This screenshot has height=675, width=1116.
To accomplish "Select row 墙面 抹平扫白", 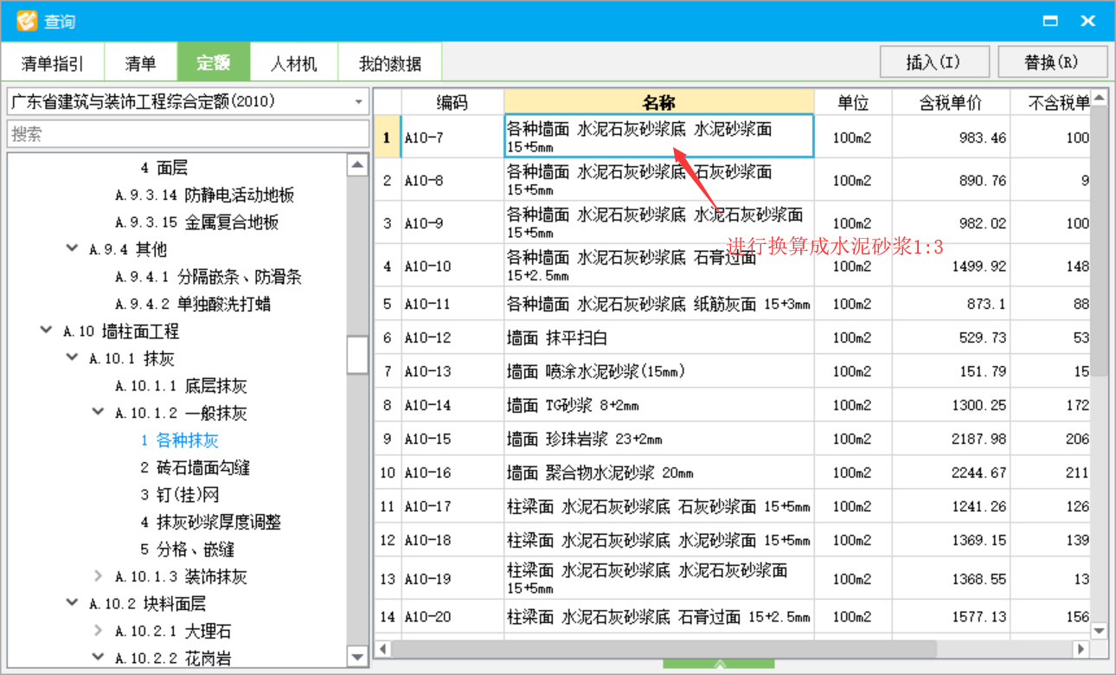I will click(x=659, y=337).
